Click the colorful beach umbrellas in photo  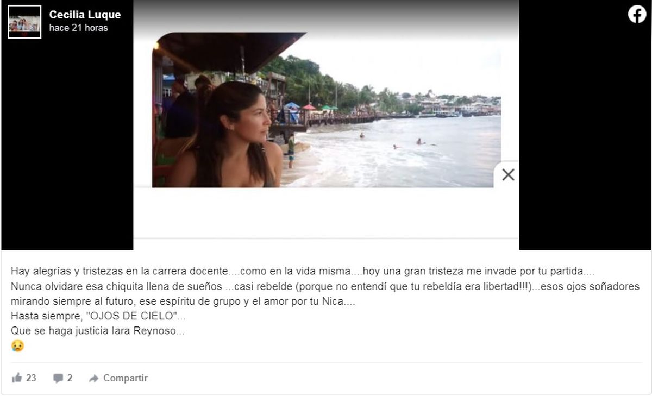click(310, 106)
